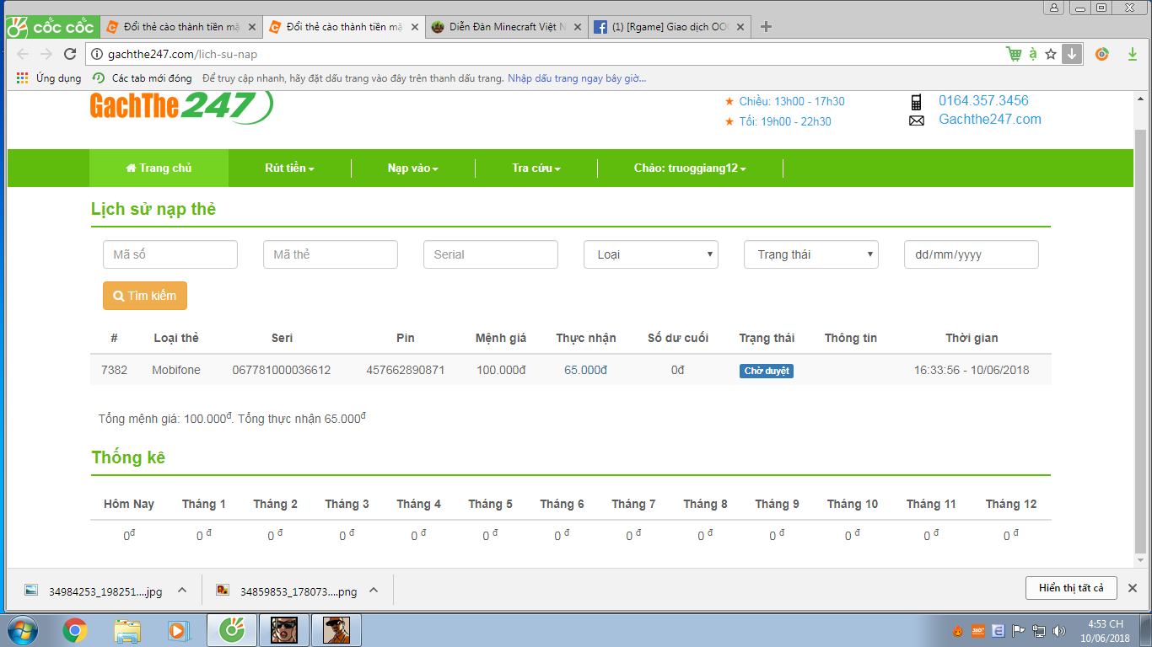This screenshot has height=647, width=1152.
Task: Click the Hiển thị tất cả button
Action: 1071,588
